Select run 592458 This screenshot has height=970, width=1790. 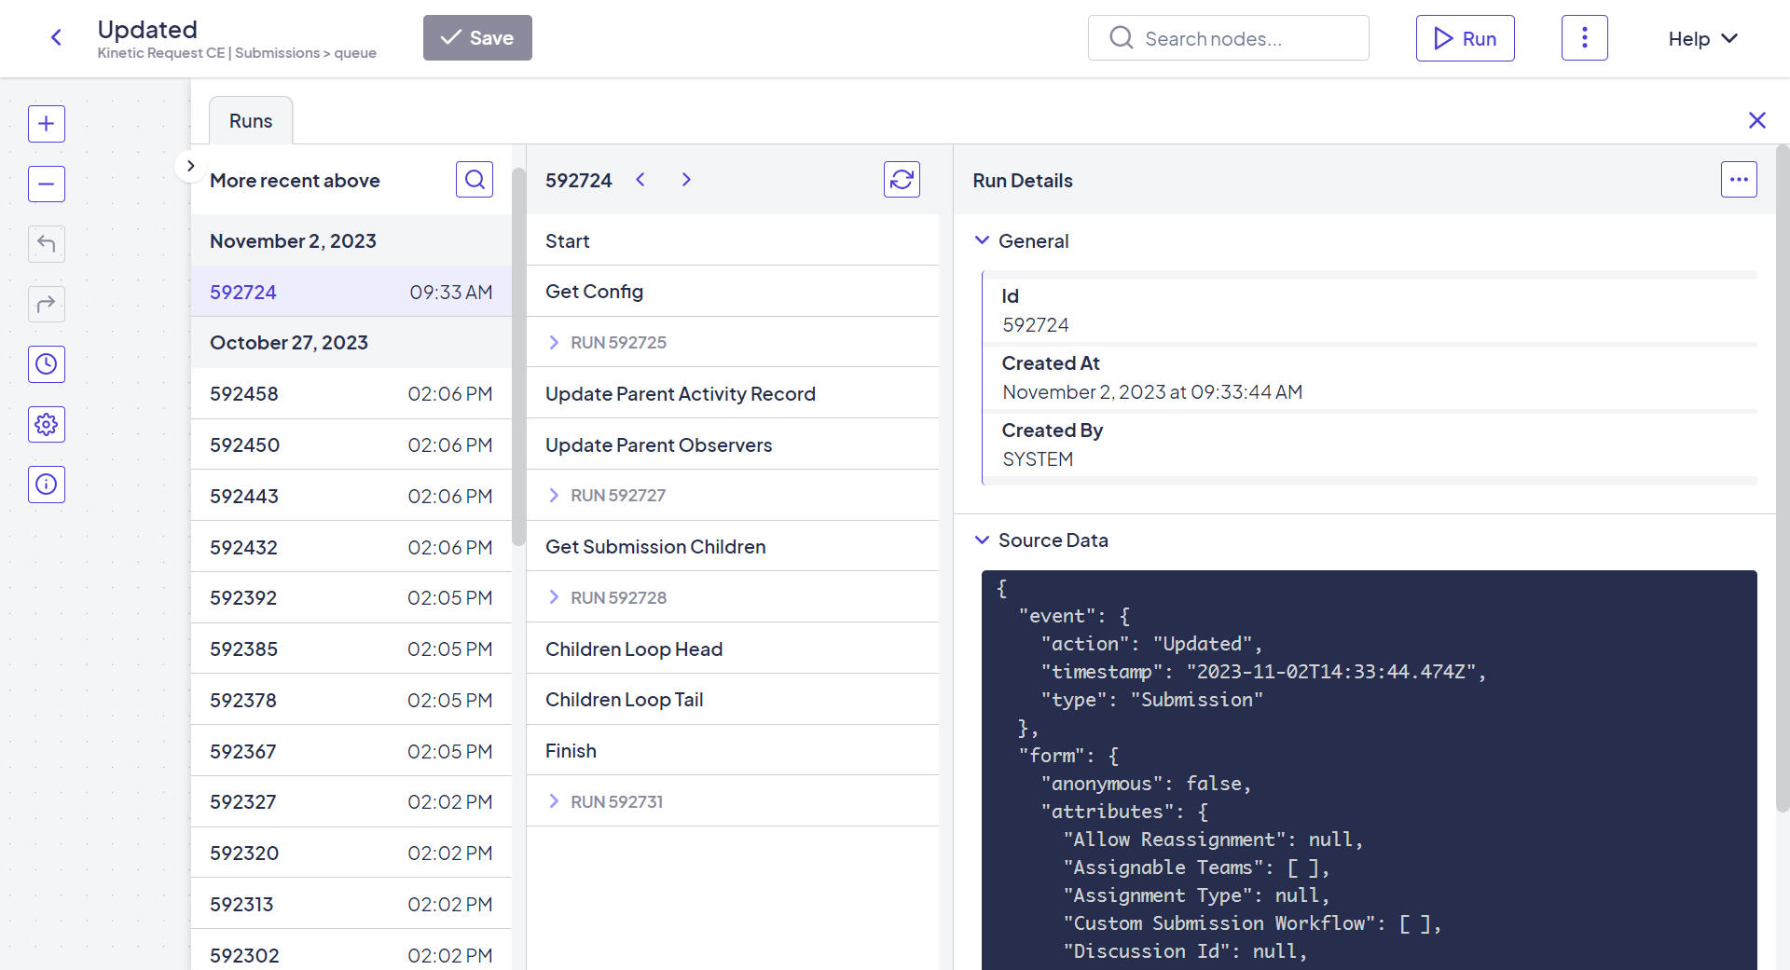351,393
